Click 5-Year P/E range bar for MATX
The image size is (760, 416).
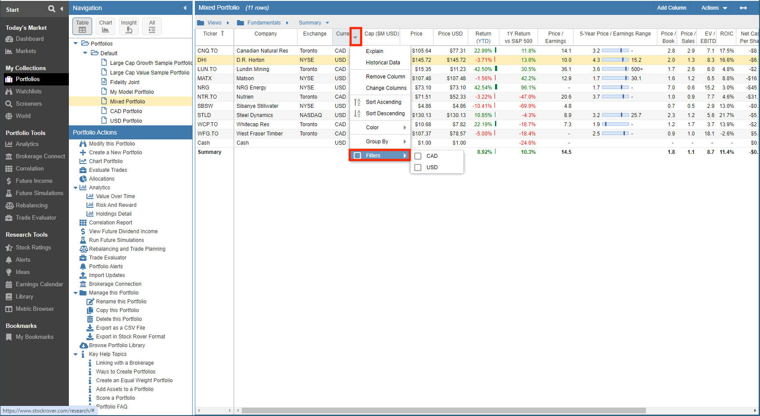pyautogui.click(x=615, y=78)
